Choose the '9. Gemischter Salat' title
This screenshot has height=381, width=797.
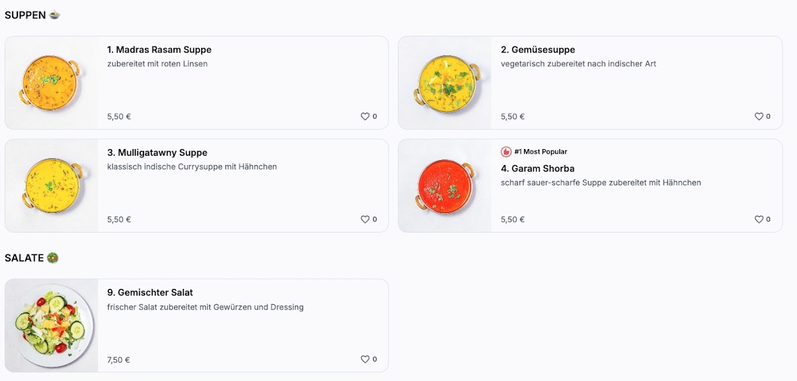pos(150,292)
